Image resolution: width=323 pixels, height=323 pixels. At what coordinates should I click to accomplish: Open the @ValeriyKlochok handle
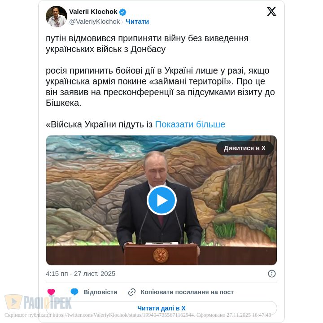pyautogui.click(x=95, y=22)
